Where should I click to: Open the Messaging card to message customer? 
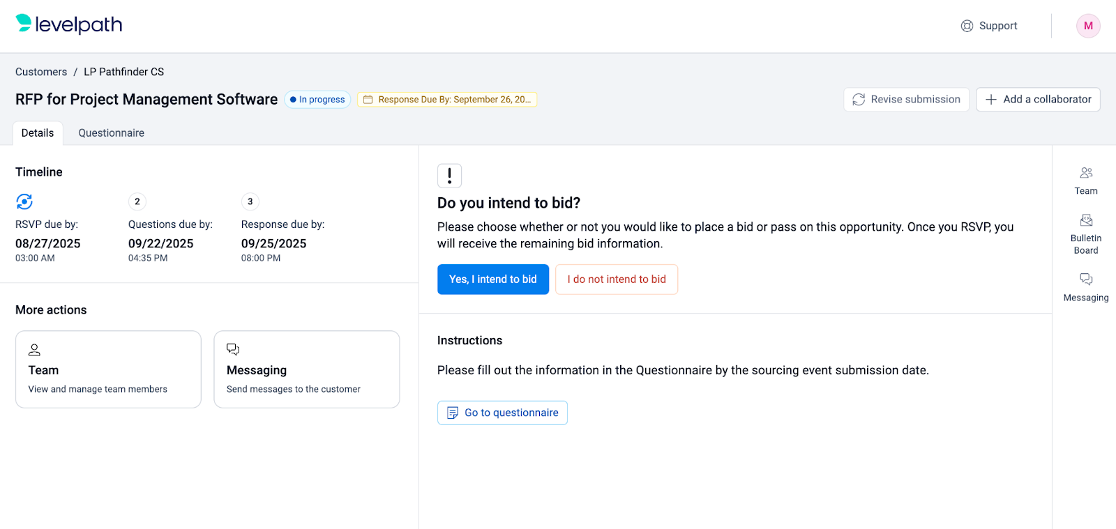[x=306, y=369]
